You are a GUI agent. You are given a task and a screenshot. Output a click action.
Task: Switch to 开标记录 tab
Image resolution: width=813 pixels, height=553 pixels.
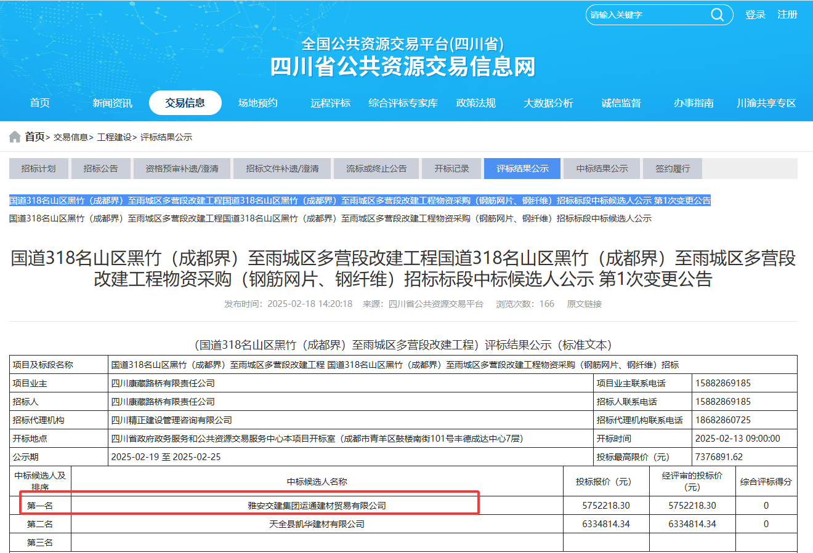(451, 169)
